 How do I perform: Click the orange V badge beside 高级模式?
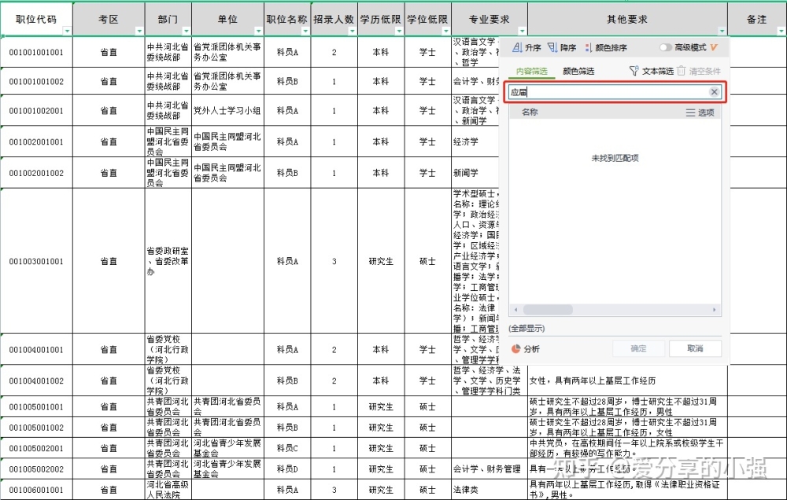click(x=714, y=47)
